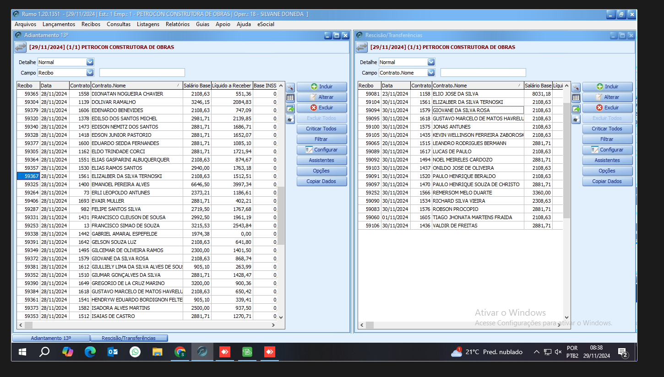
Task: Launch Copilot from the taskbar
Action: (x=67, y=352)
